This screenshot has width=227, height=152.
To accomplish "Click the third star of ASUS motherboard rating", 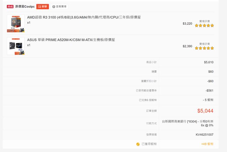I will (x=204, y=48).
